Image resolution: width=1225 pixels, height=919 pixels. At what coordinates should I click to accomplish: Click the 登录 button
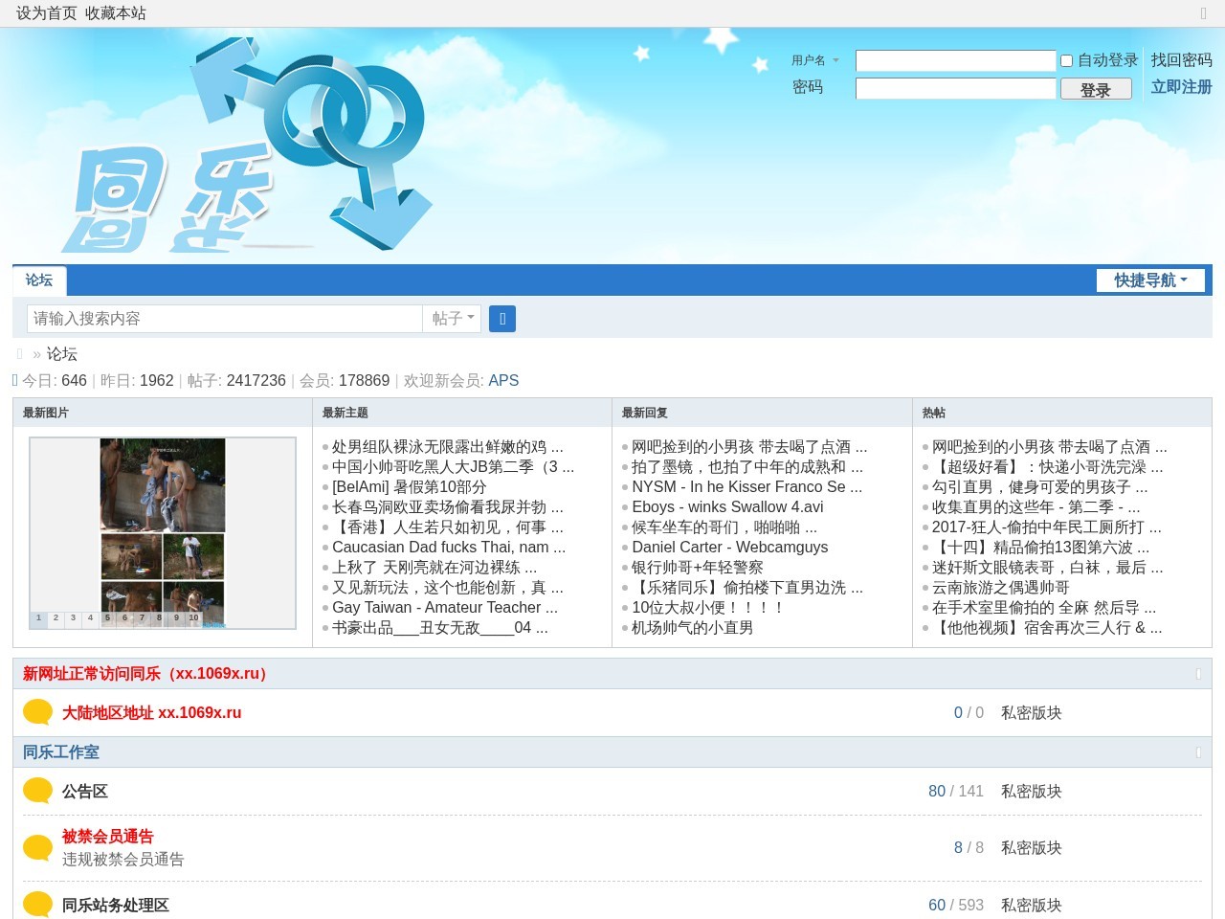[1096, 89]
